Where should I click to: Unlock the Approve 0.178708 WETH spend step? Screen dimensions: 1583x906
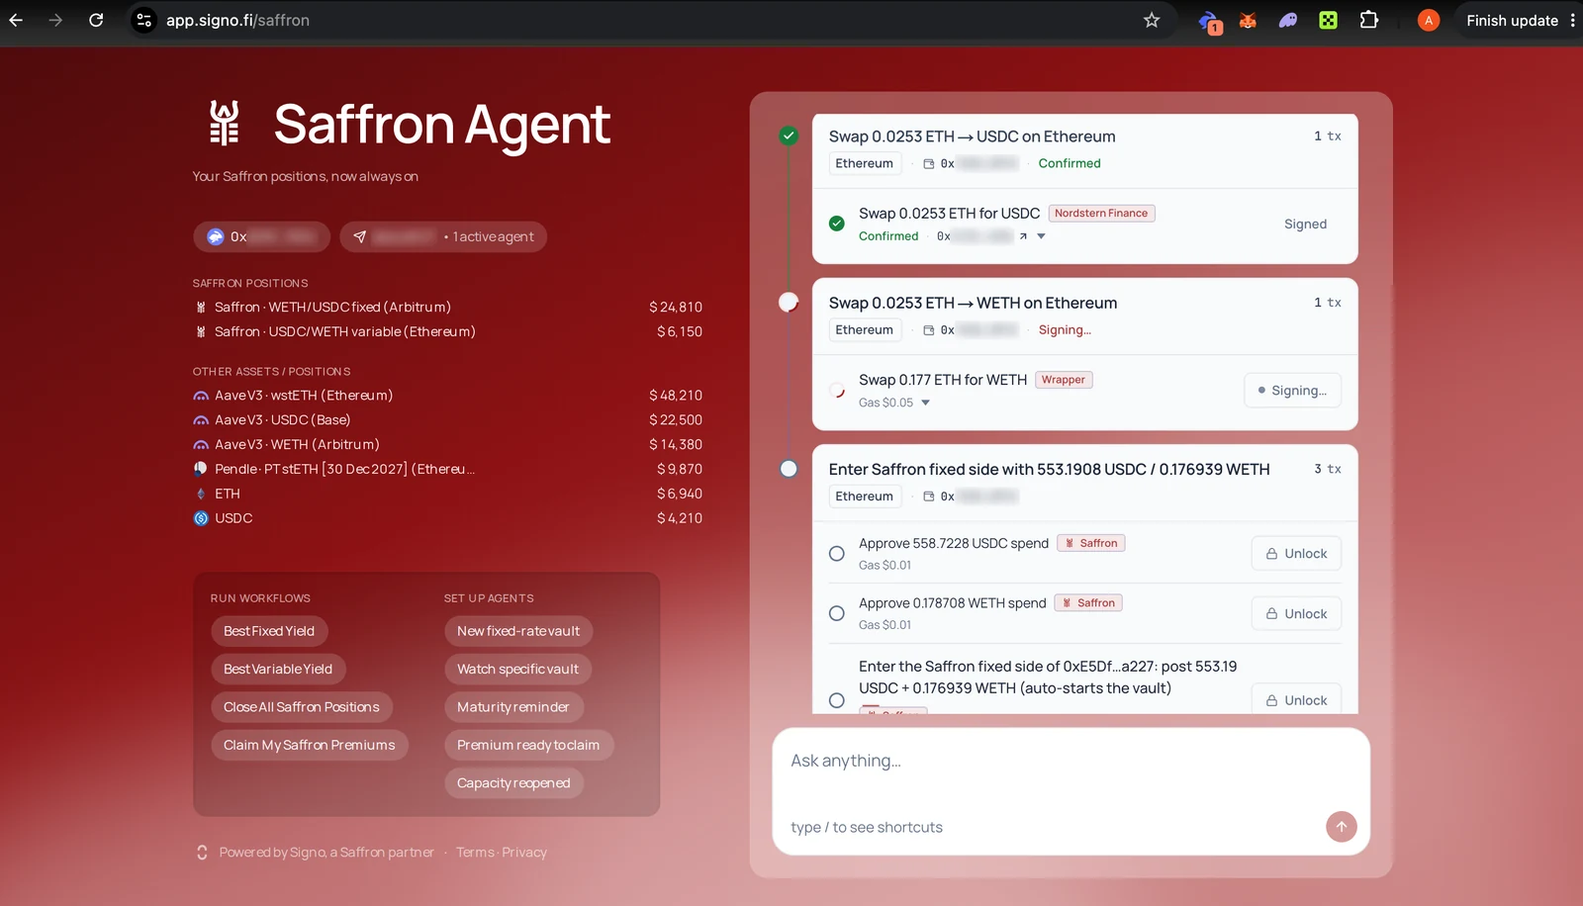1296,613
